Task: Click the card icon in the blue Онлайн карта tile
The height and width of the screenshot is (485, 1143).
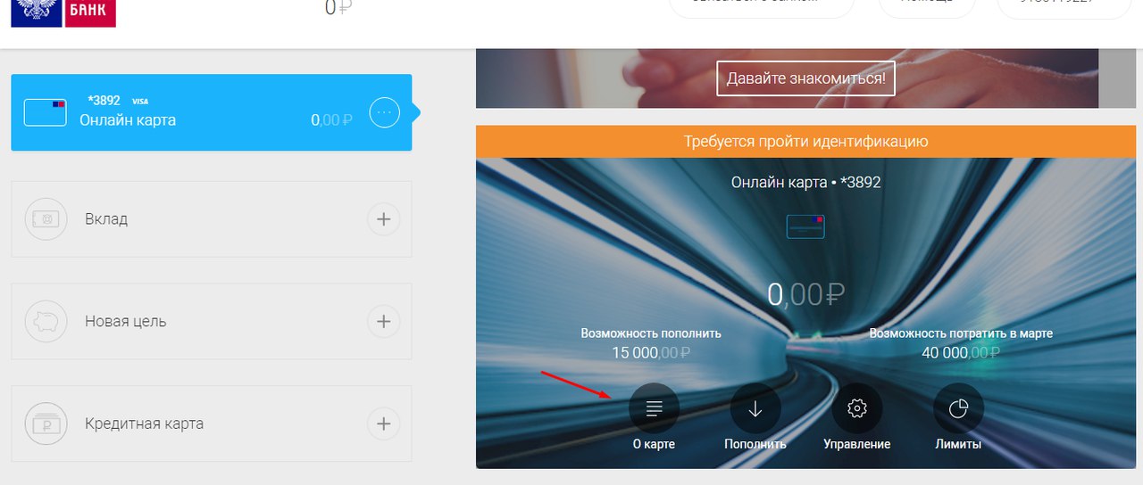Action: [x=46, y=112]
